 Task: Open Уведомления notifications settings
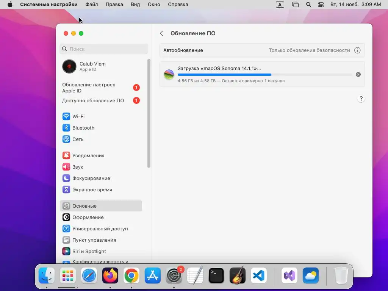[x=101, y=155]
